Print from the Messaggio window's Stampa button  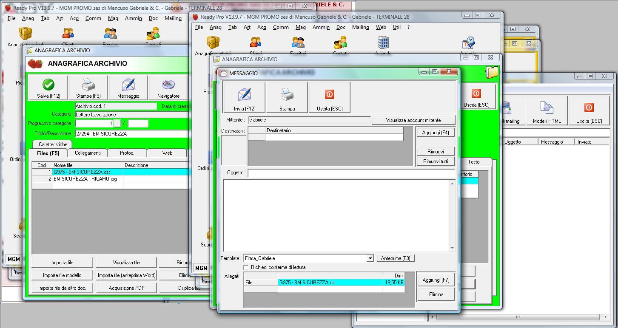click(x=287, y=97)
